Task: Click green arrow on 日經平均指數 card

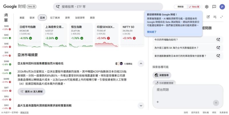Action: tap(31, 38)
